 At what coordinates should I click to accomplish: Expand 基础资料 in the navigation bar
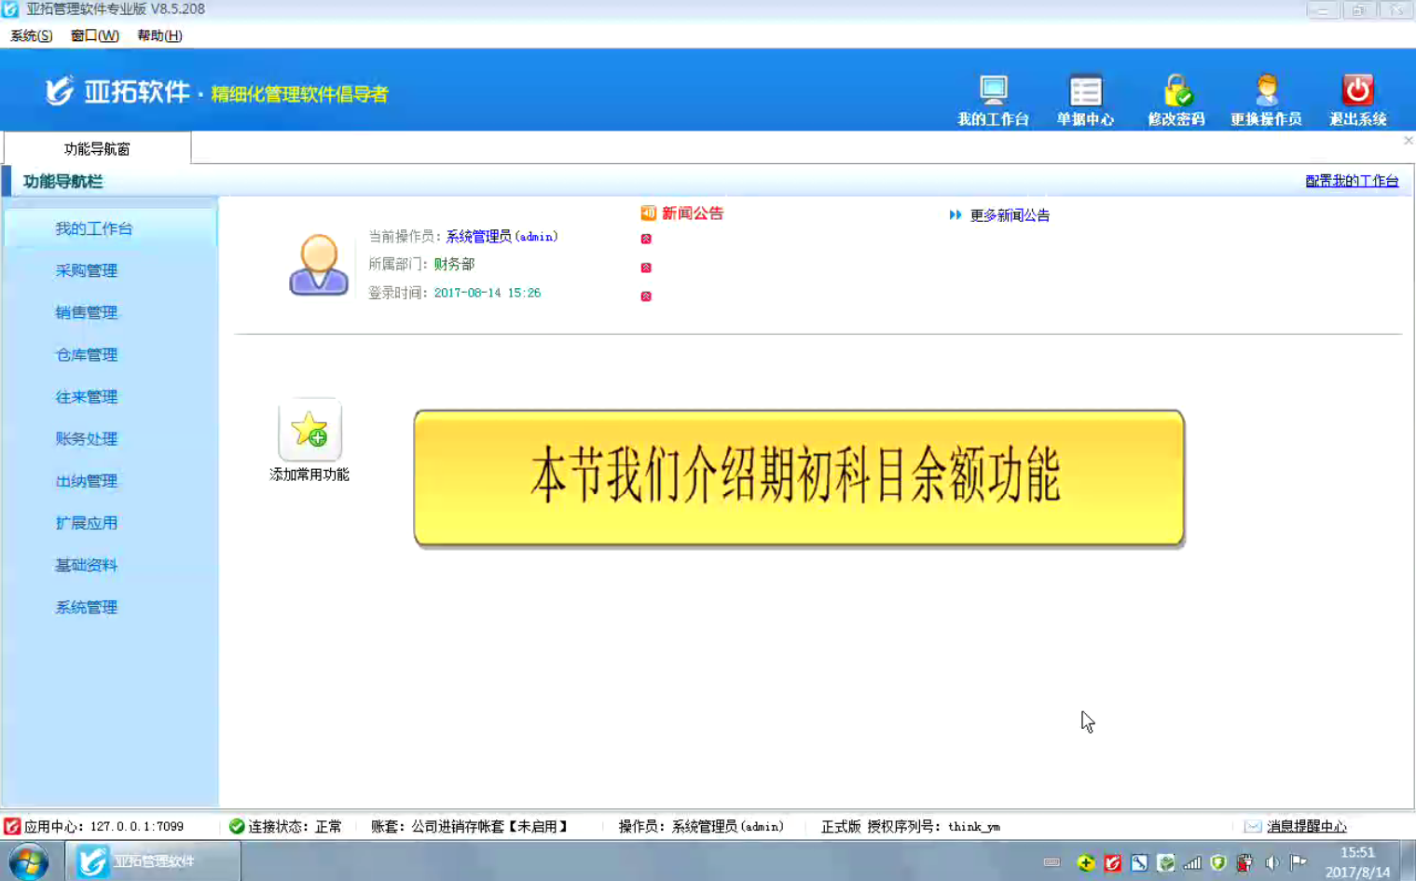click(x=87, y=565)
